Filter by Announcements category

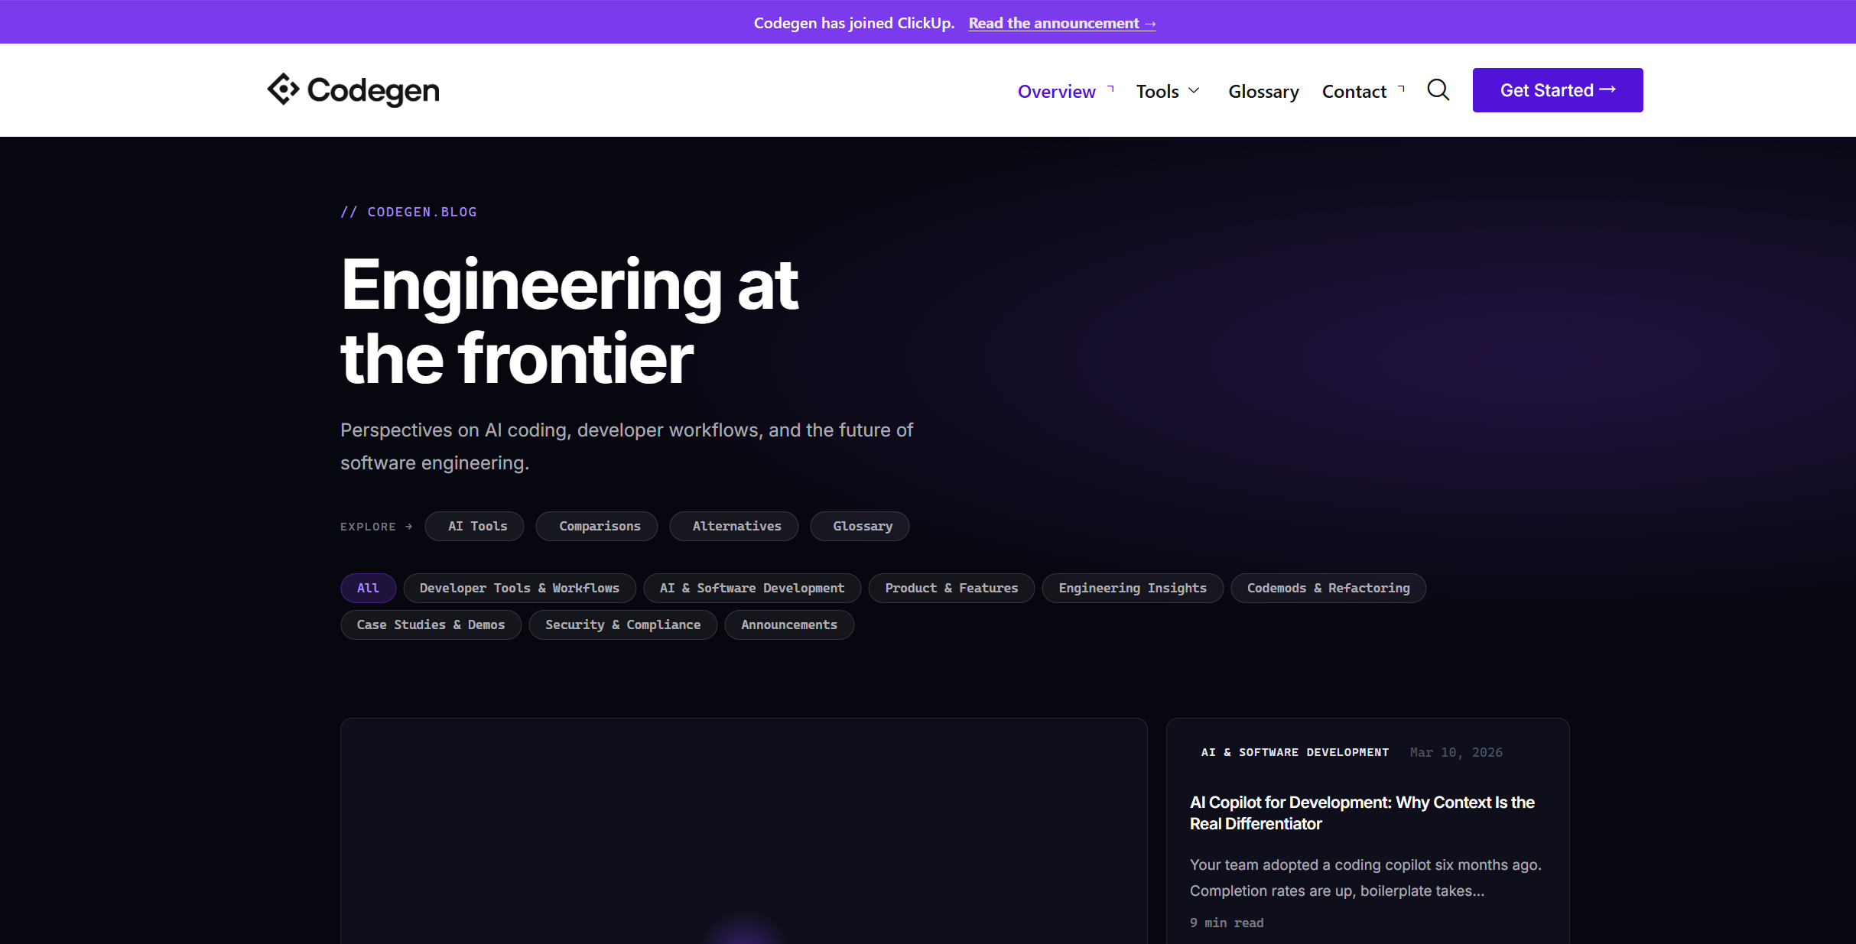click(789, 624)
